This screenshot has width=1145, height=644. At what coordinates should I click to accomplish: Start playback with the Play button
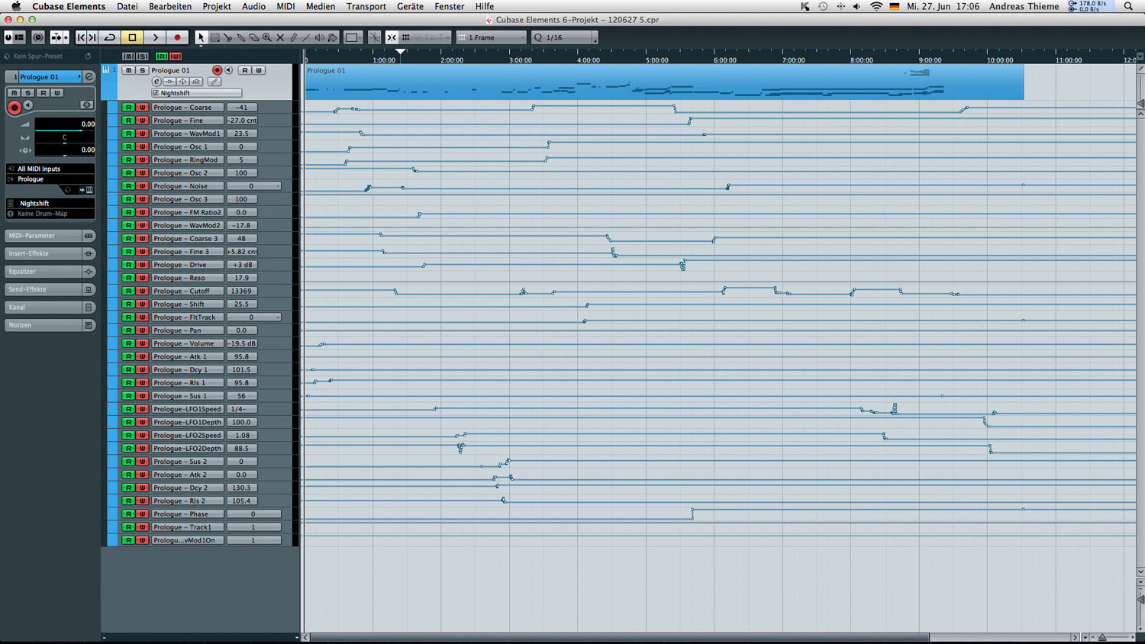point(155,37)
